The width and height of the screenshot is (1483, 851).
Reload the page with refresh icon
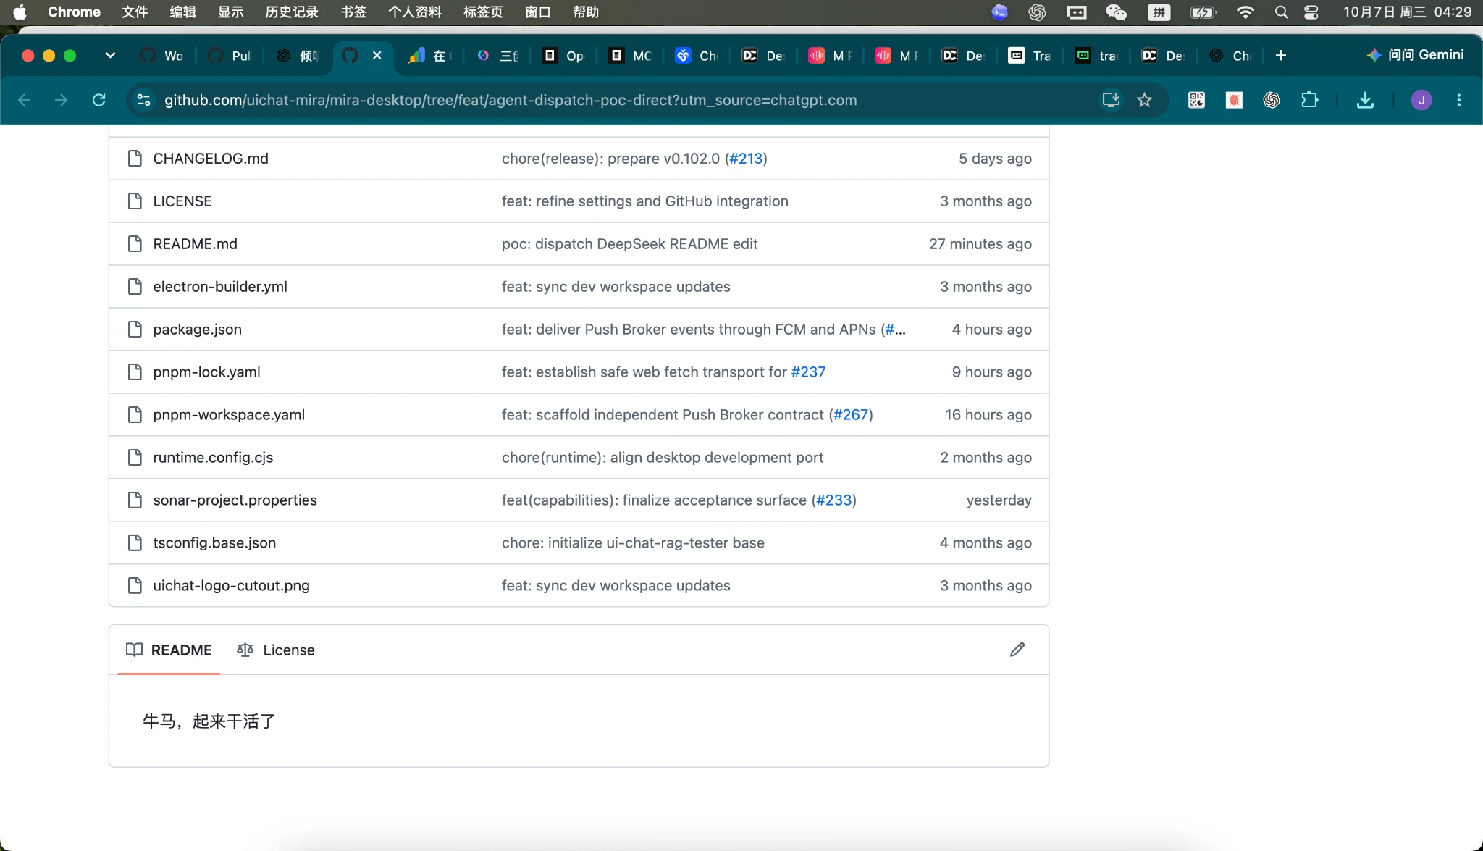coord(99,100)
